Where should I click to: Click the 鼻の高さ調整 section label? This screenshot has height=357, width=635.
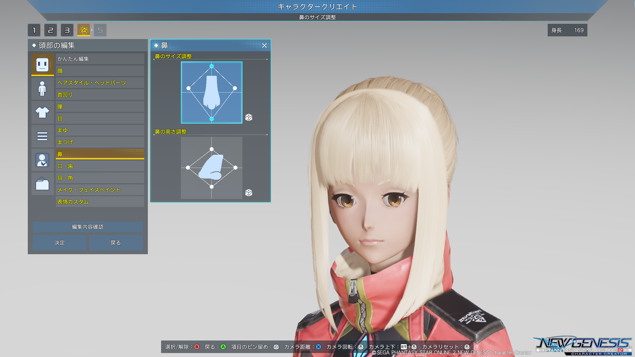tap(171, 132)
